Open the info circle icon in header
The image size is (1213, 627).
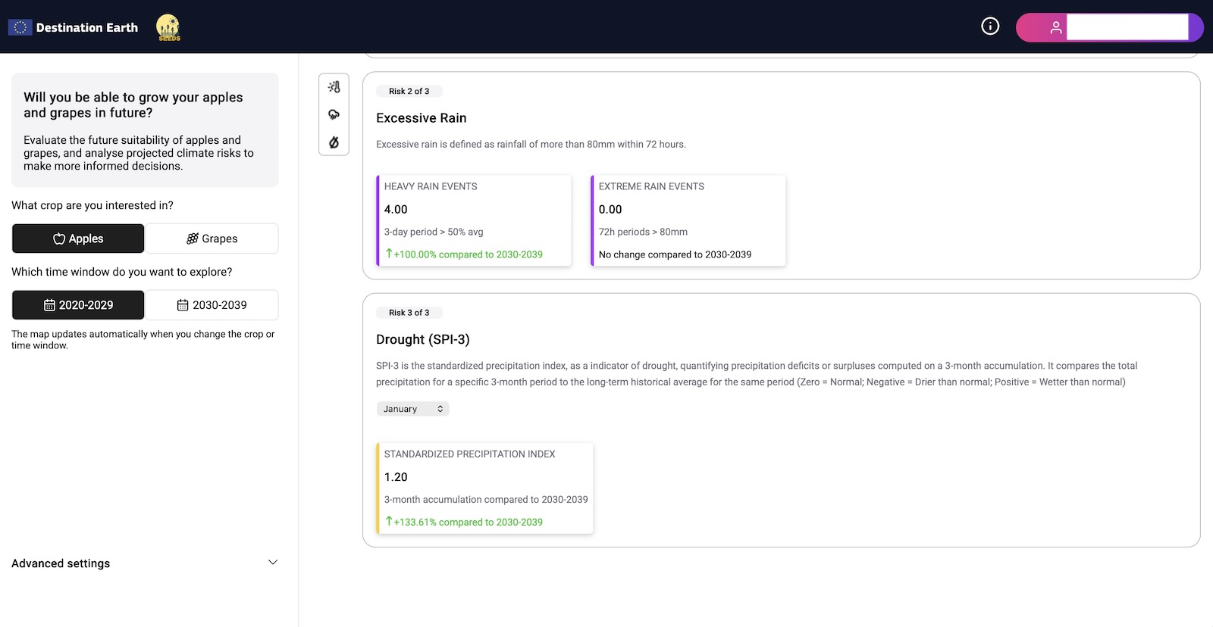pyautogui.click(x=990, y=27)
